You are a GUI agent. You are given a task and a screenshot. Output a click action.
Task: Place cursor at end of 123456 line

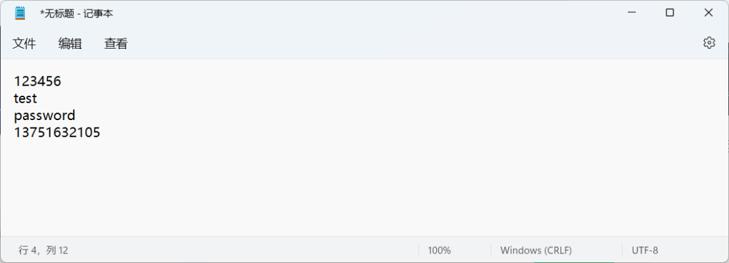[x=61, y=82]
